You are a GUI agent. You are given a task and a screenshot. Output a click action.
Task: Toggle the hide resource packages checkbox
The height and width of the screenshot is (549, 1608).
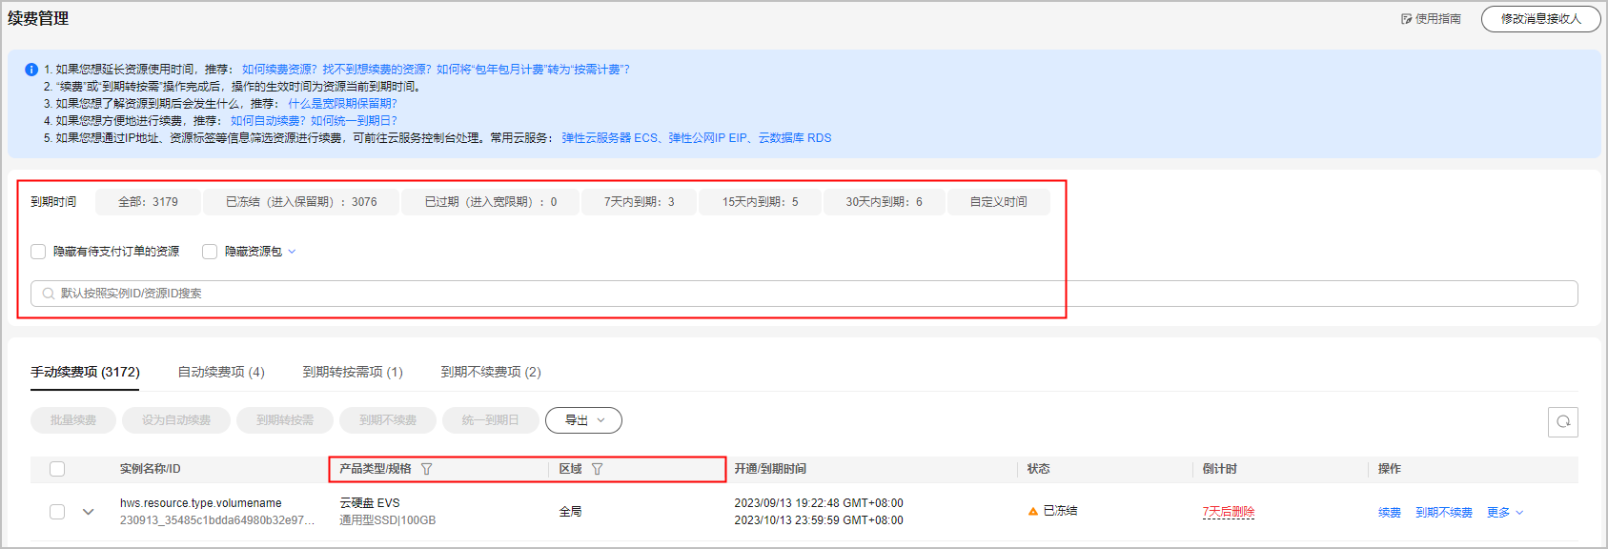click(210, 252)
